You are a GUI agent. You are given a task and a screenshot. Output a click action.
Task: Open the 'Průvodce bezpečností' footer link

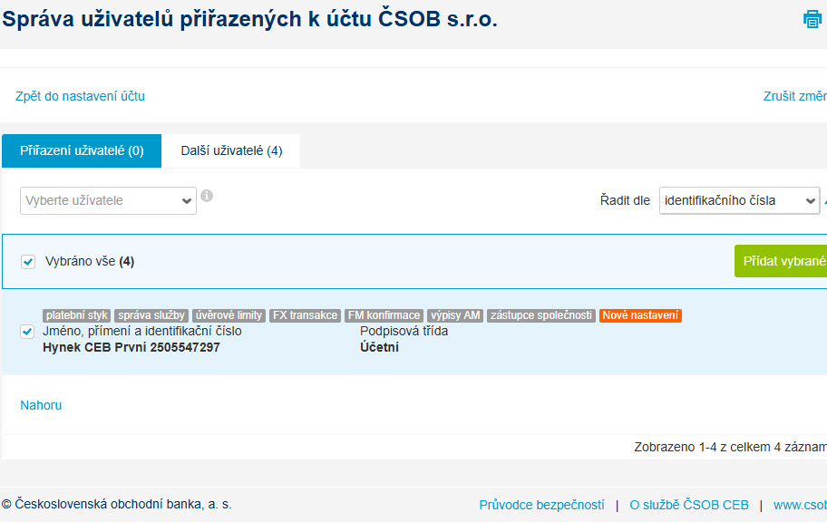(541, 505)
